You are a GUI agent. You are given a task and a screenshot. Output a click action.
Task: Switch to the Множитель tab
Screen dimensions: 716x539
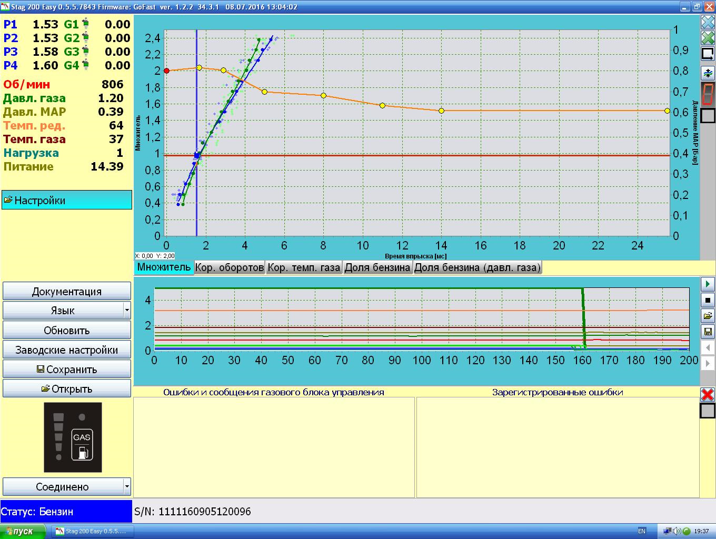tap(164, 267)
